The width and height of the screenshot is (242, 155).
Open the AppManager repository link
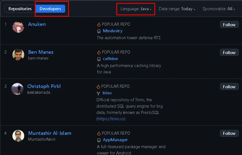click(115, 140)
